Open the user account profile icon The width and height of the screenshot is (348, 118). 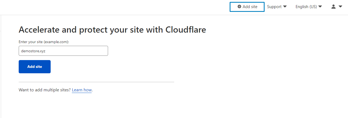334,7
